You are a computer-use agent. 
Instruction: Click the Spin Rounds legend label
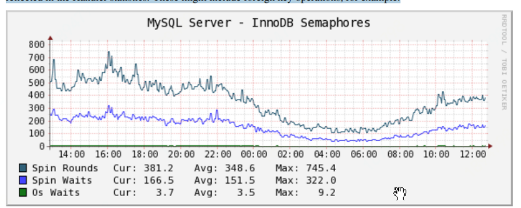65,168
